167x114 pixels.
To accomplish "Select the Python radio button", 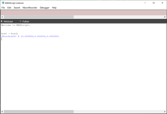I will [21, 21].
